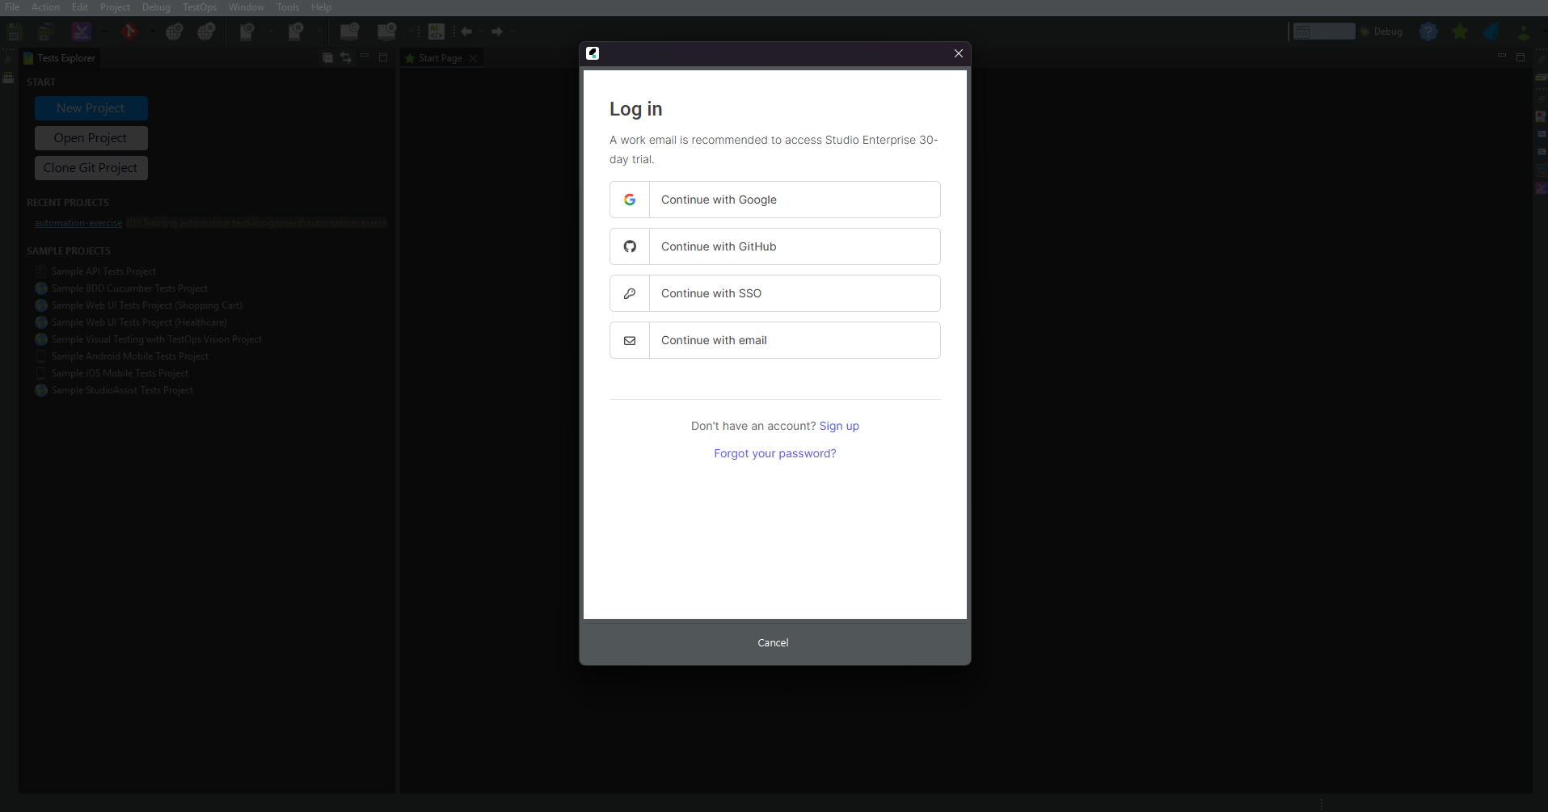
Task: Click the Save toolbar icon
Action: point(15,32)
